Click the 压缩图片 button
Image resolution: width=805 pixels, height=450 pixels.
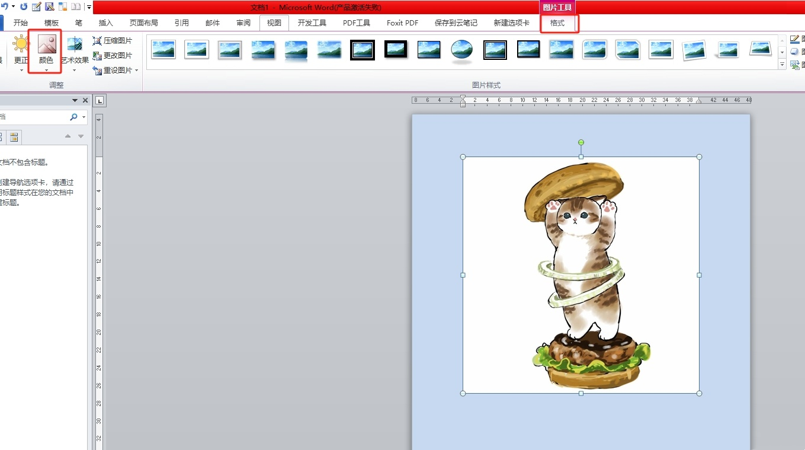(x=113, y=41)
